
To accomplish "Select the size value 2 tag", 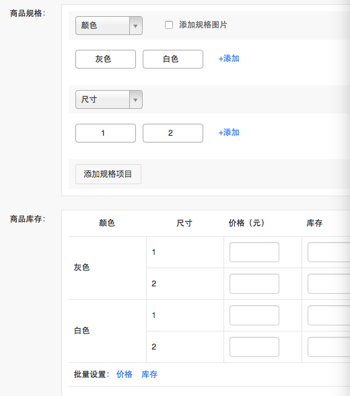I will pos(173,133).
